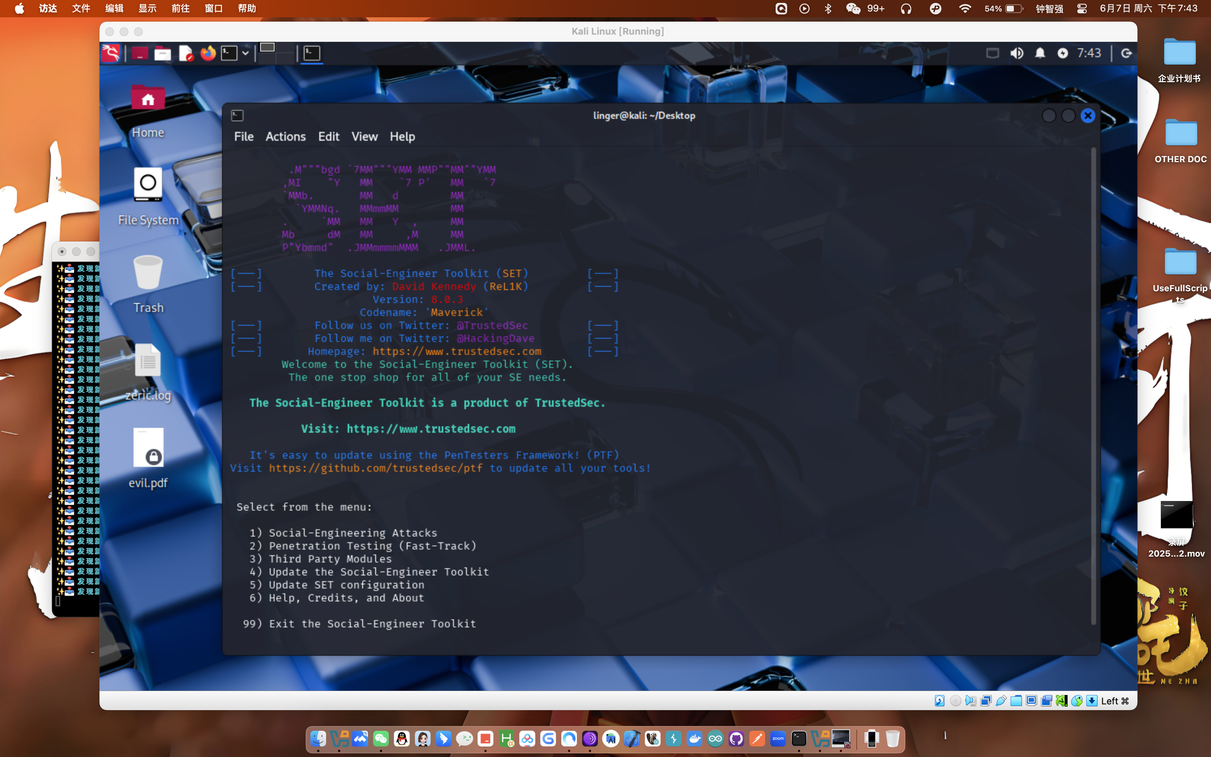Open the terminal's File menu
This screenshot has width=1211, height=757.
click(244, 136)
